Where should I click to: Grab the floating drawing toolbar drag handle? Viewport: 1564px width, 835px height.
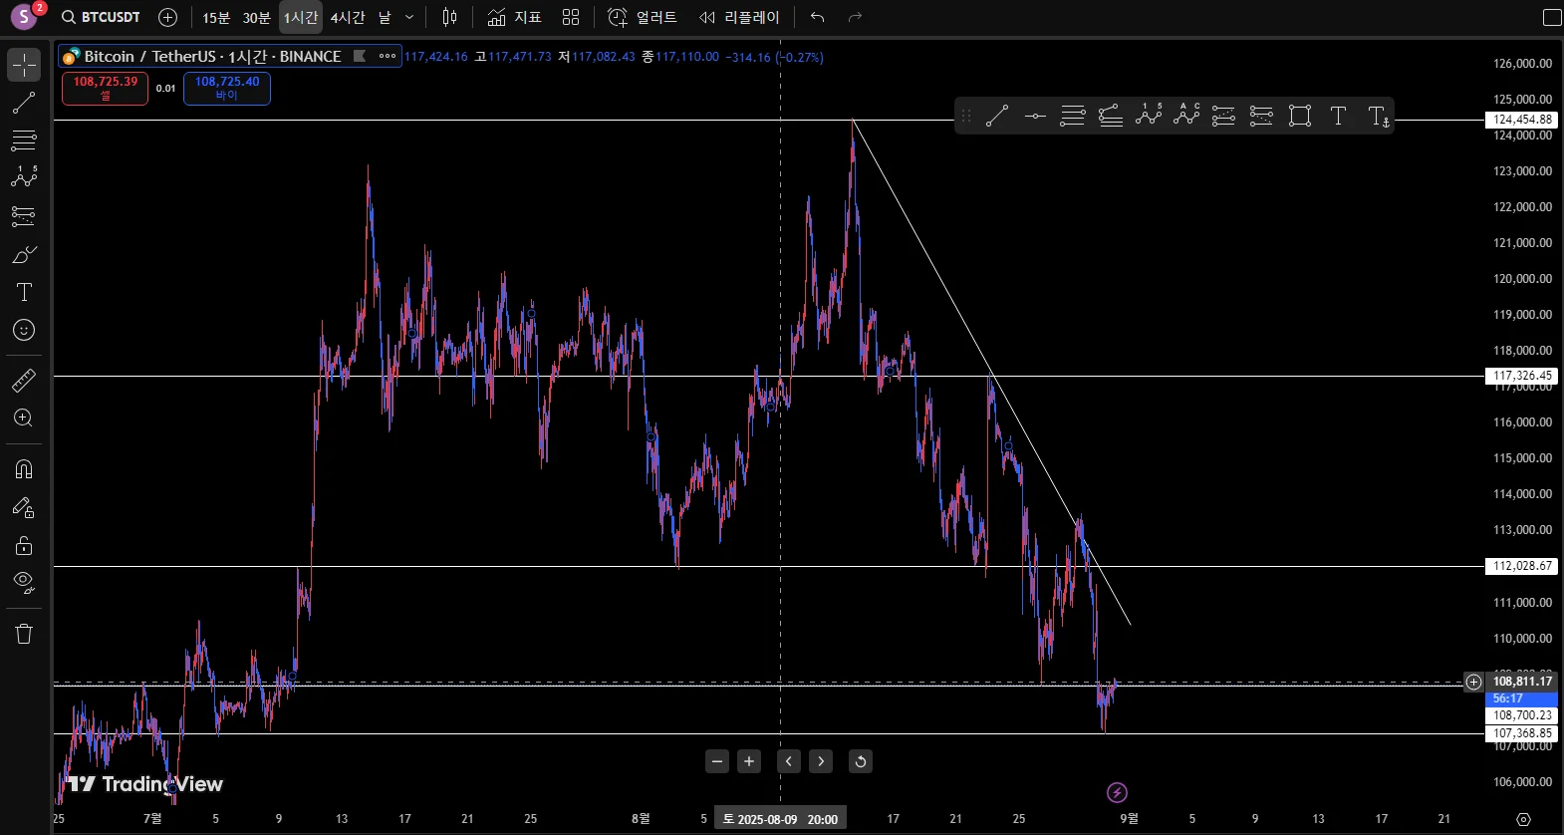click(965, 117)
